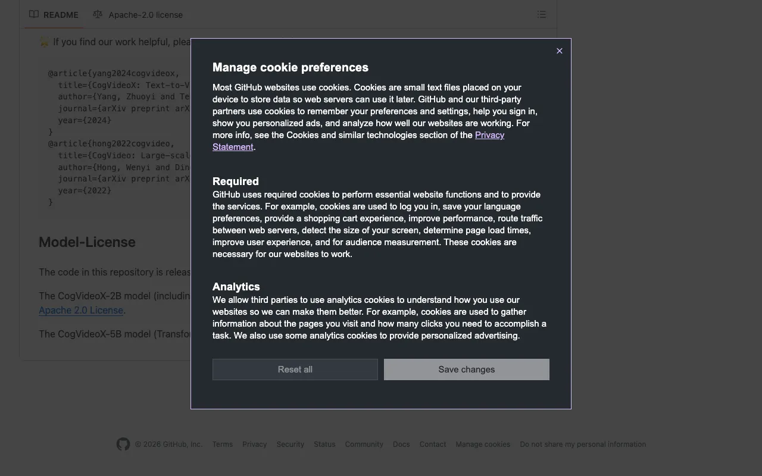The image size is (762, 476).
Task: Switch to the Apache-2.0 license tab
Action: [x=138, y=15]
